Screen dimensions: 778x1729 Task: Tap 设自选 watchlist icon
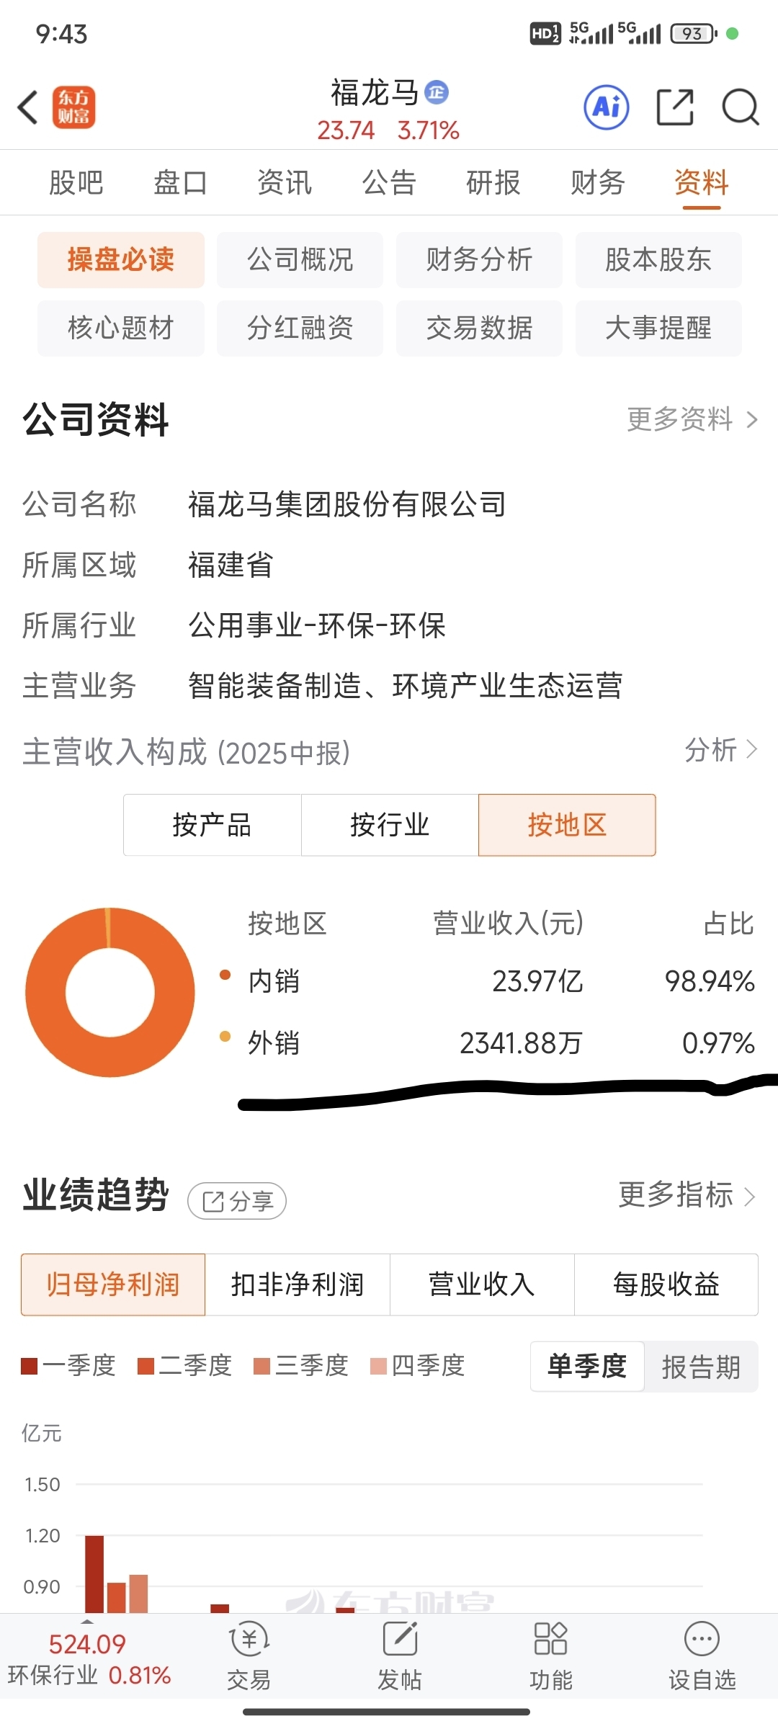[x=702, y=1640]
